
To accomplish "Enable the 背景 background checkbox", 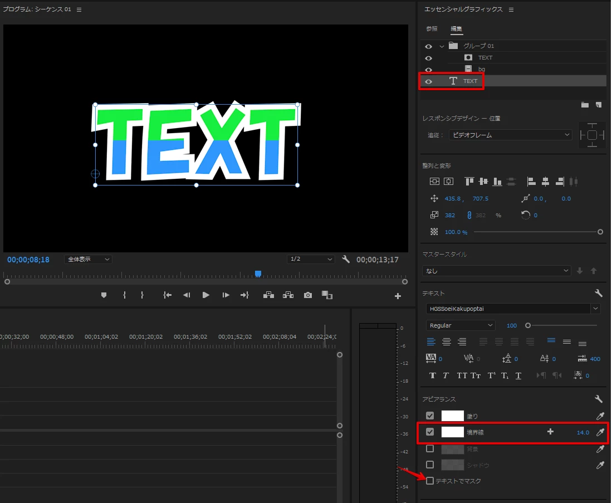I will 430,448.
